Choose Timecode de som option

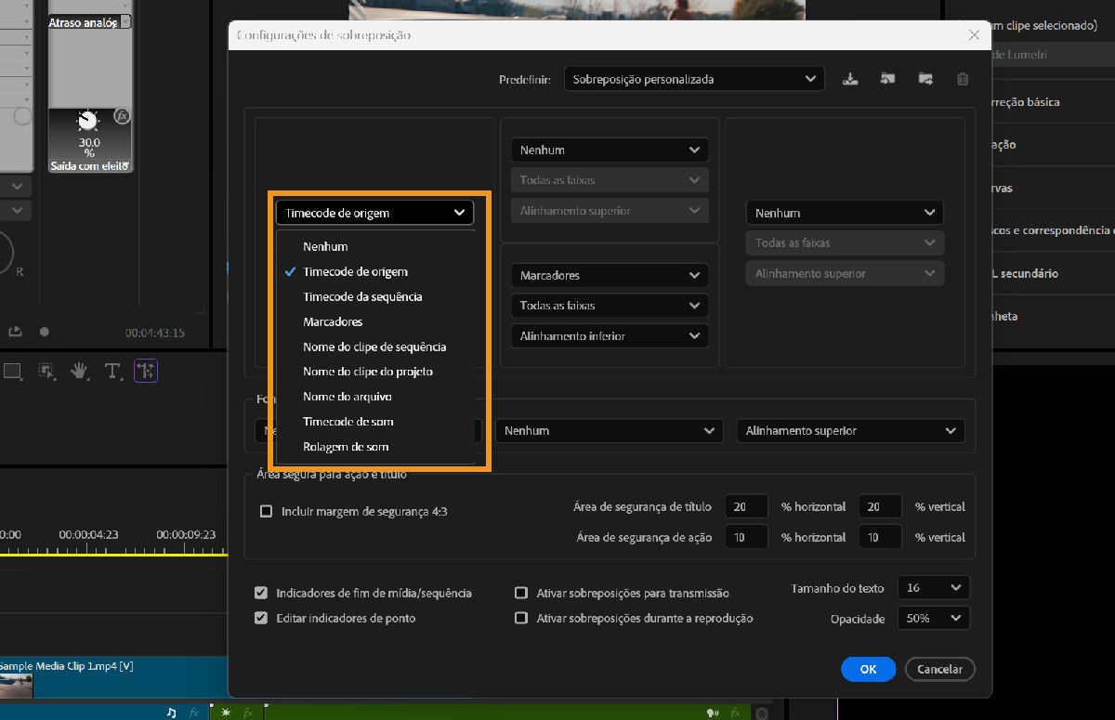(374, 422)
